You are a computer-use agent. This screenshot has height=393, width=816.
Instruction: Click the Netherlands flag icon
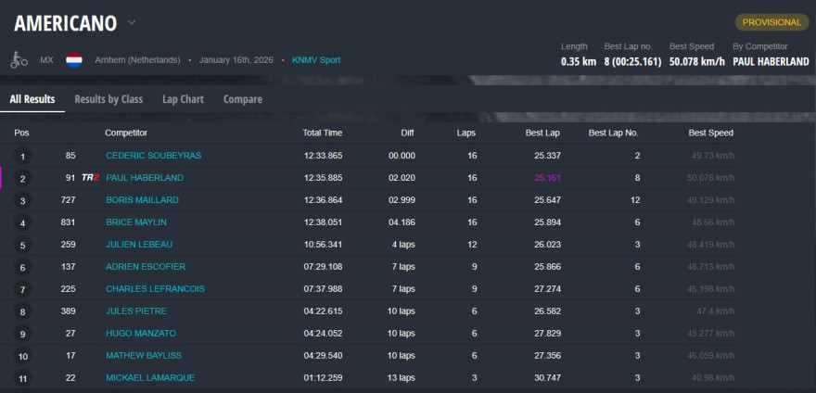(74, 60)
